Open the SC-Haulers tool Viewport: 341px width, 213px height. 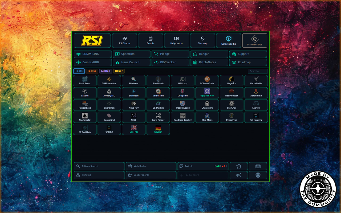(256, 117)
